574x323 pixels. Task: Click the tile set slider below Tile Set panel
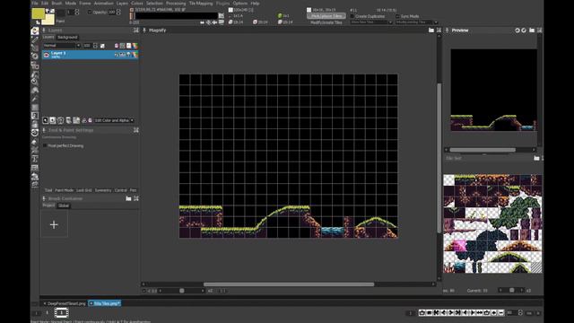click(x=512, y=291)
